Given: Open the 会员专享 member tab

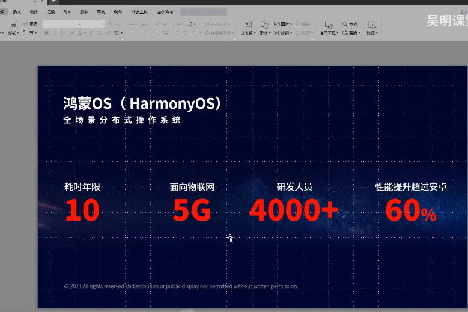Looking at the screenshot, I should [165, 12].
